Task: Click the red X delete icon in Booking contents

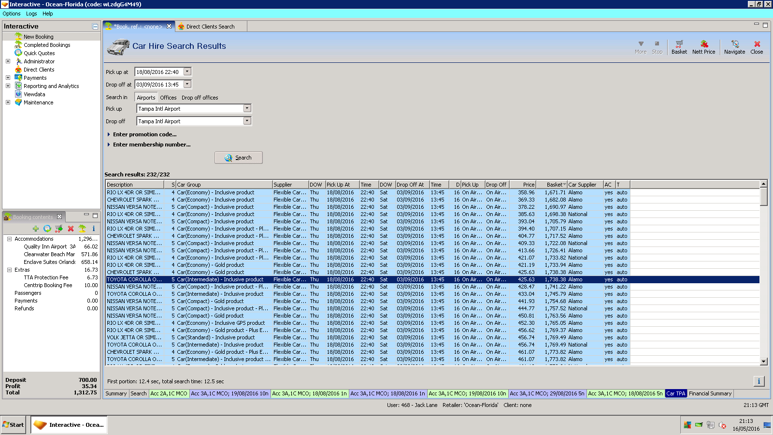Action: (71, 229)
